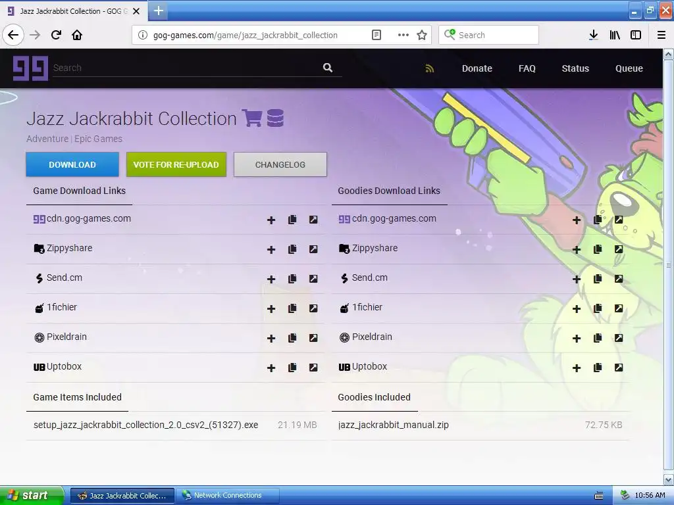Click the setup_jazz_jackrabbit_collection exe file name
The image size is (674, 505).
point(145,425)
